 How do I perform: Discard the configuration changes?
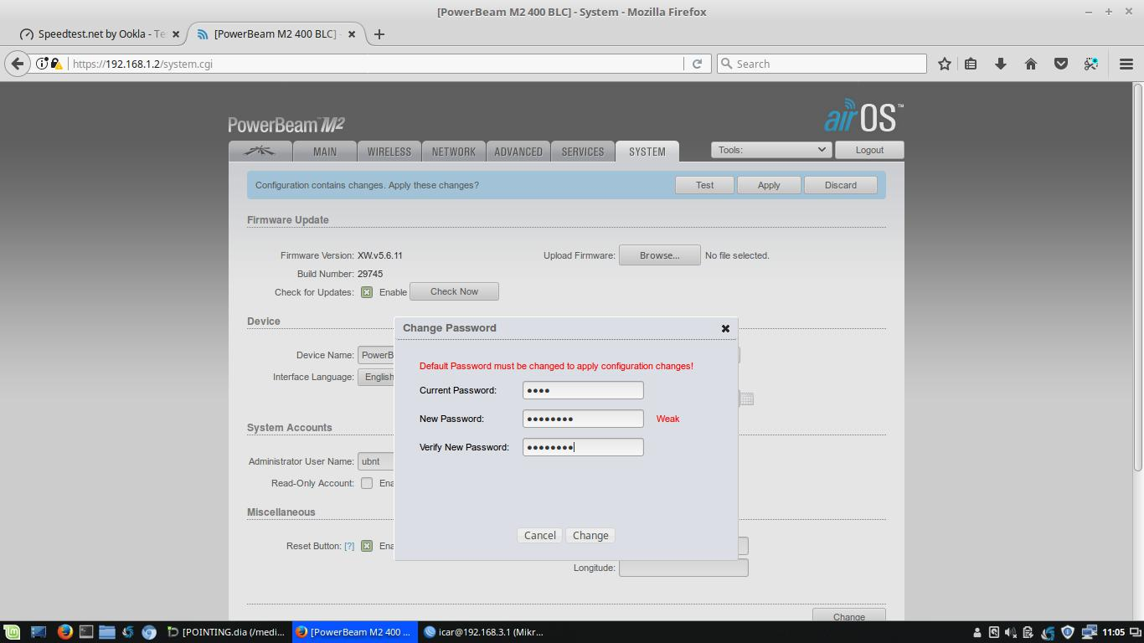pyautogui.click(x=840, y=185)
